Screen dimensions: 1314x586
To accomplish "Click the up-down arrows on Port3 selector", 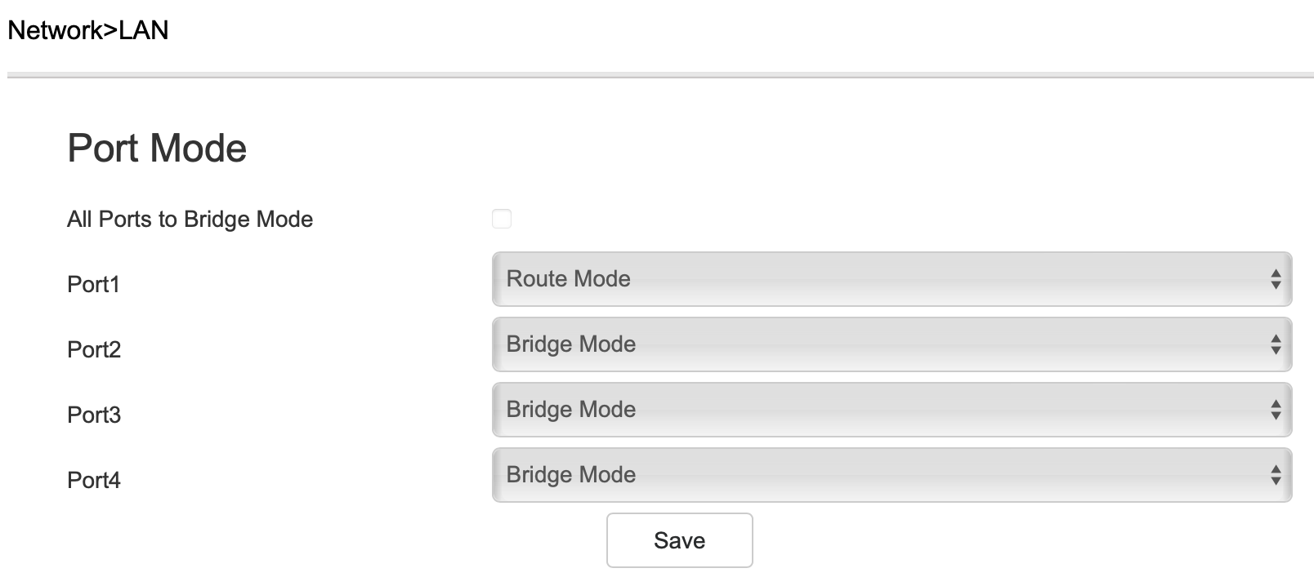I will [1275, 410].
